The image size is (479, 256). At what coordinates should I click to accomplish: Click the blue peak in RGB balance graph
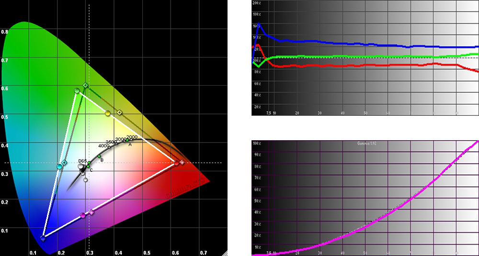[259, 24]
